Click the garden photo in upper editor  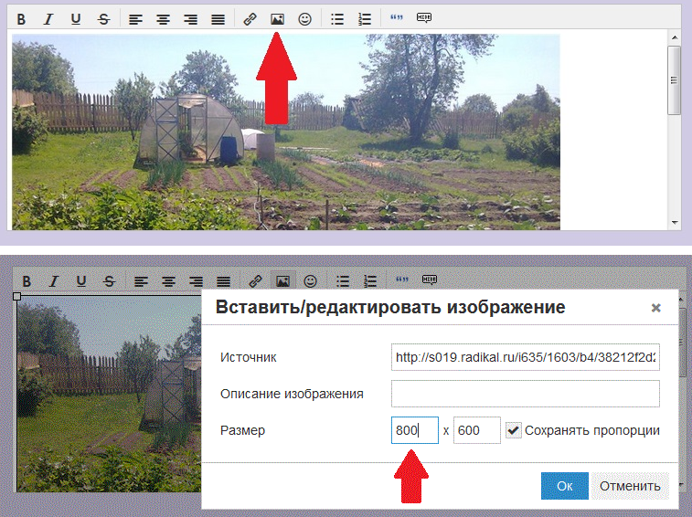tap(286, 132)
